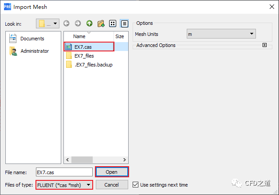Viewport: 279px width, 195px height.
Task: Create a new folder
Action: (101, 23)
